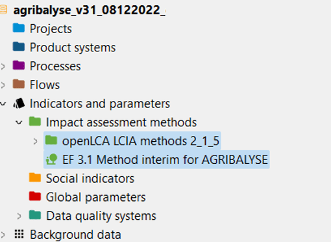Expand the openLCA LCIA methods 2_1_5 folder

click(x=35, y=141)
